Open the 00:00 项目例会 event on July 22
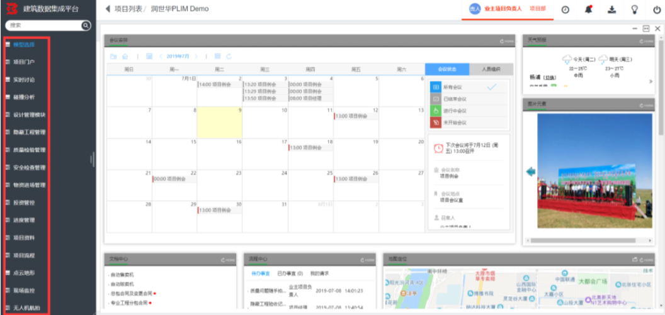 coord(174,179)
